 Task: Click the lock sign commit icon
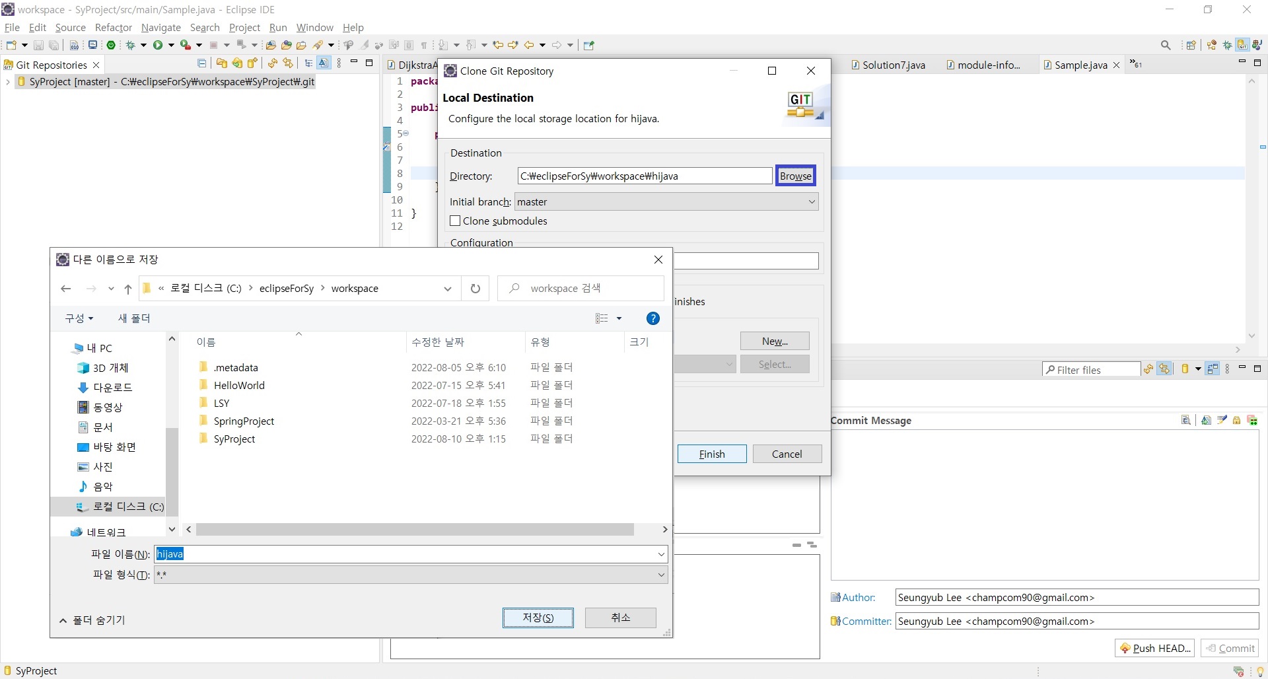(1236, 420)
